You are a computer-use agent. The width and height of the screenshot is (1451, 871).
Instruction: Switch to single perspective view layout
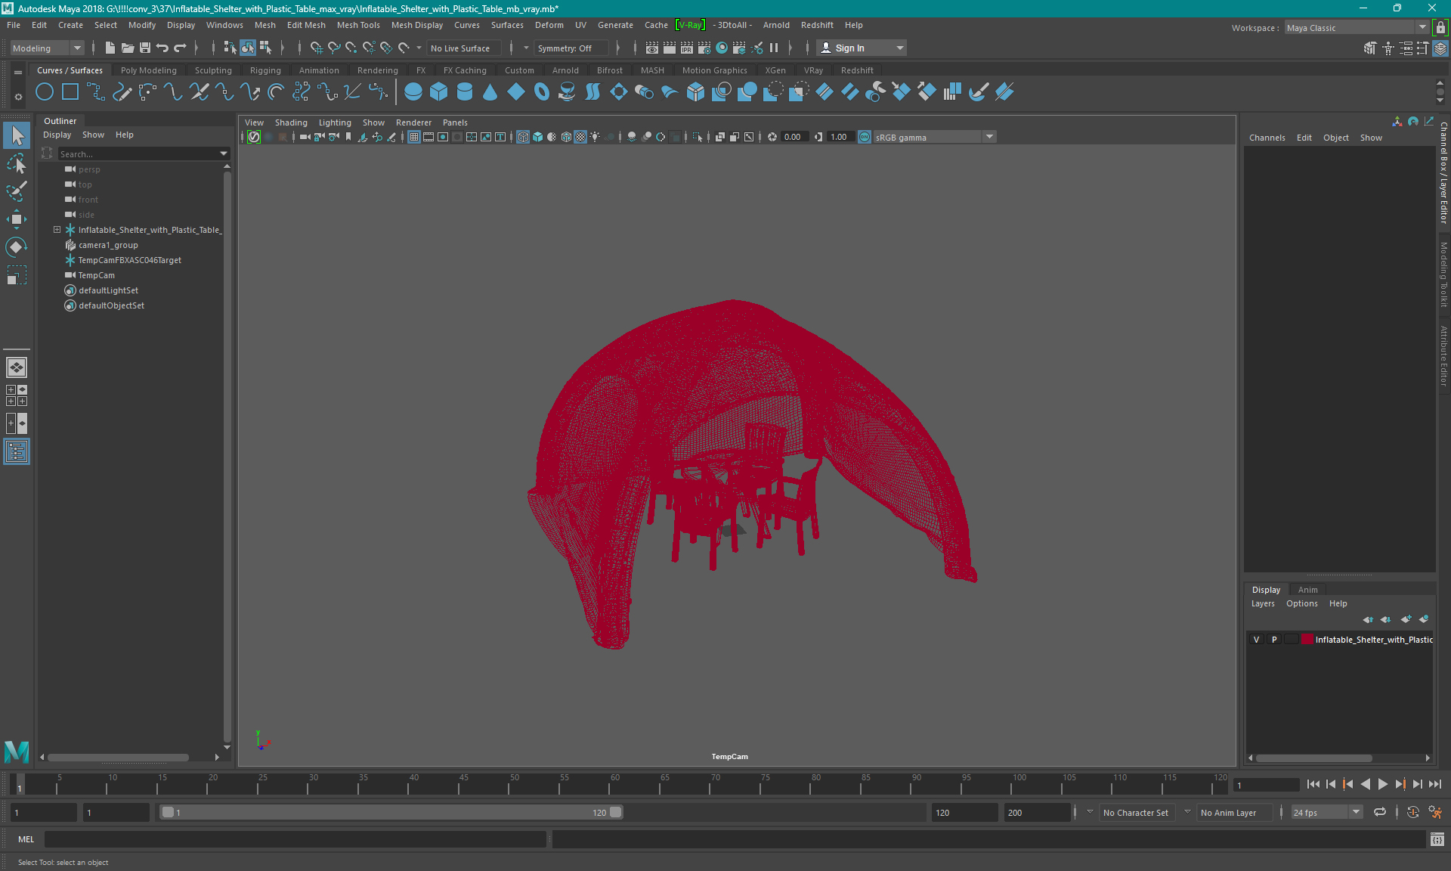[17, 367]
